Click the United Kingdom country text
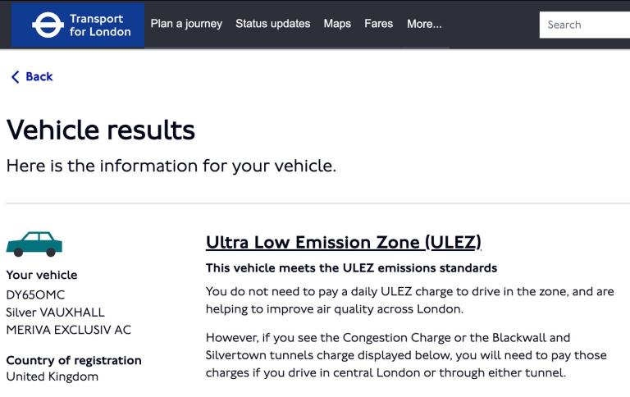Screen dimensions: 630x397 [52, 376]
